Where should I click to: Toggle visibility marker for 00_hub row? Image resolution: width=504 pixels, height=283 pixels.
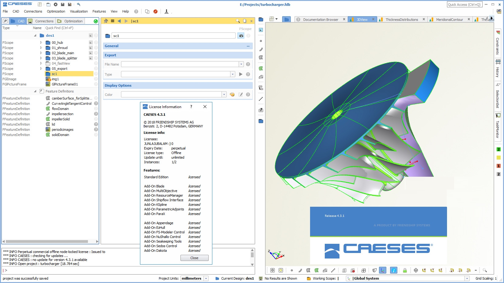[91, 43]
